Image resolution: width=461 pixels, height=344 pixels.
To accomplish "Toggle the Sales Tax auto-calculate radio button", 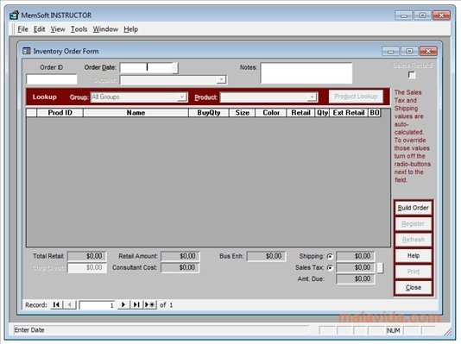I will 330,267.
